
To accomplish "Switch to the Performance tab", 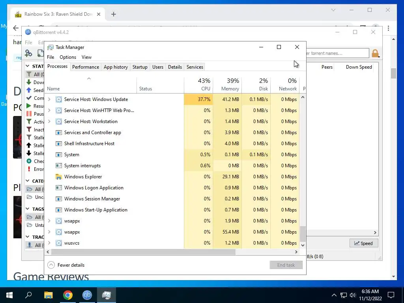I will [x=86, y=67].
